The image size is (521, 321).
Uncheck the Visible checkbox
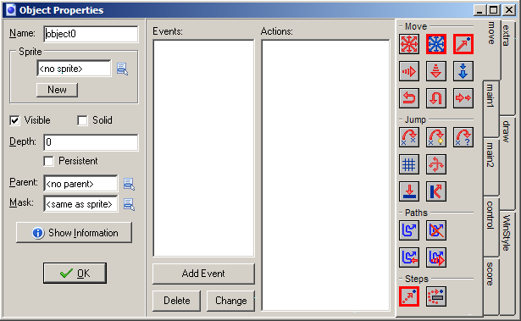(x=14, y=120)
